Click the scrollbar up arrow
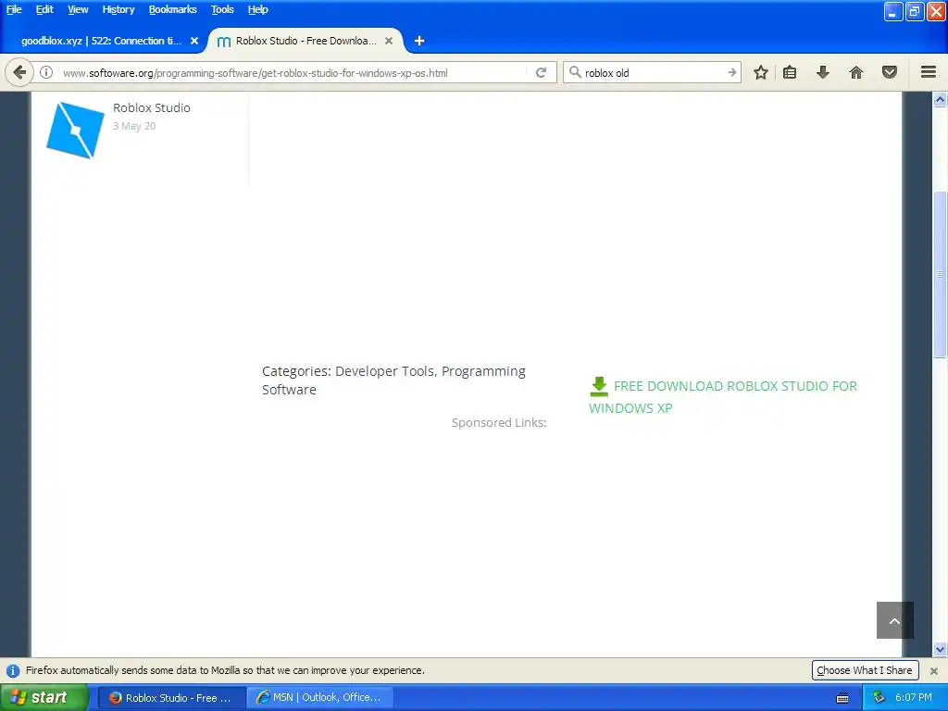This screenshot has height=711, width=948. point(940,99)
